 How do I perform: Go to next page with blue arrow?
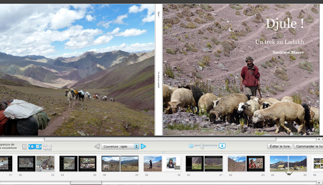coord(143,146)
